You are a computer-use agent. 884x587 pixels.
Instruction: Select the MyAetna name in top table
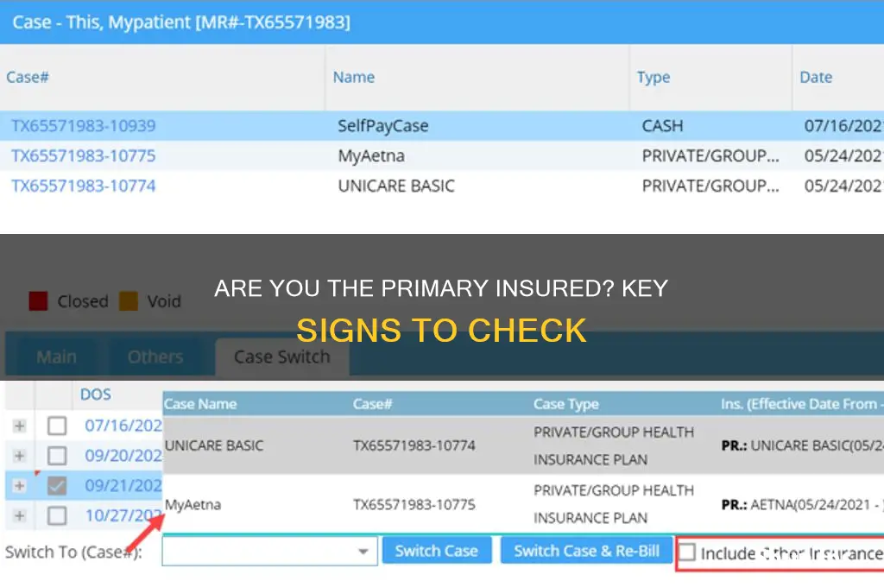(371, 155)
